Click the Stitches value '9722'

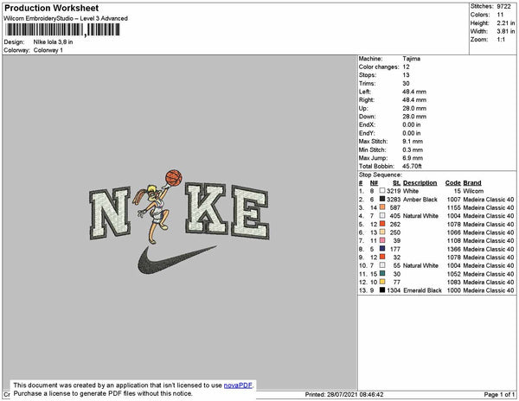click(x=503, y=6)
